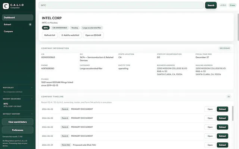Image resolution: width=239 pixels, height=149 pixels.
Task: Click the Search button
Action: click(x=211, y=5)
